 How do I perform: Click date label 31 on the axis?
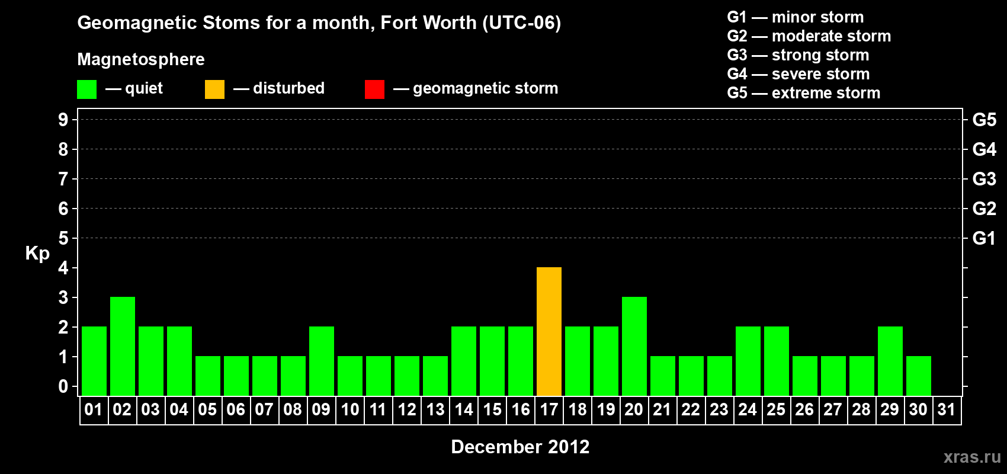click(947, 410)
